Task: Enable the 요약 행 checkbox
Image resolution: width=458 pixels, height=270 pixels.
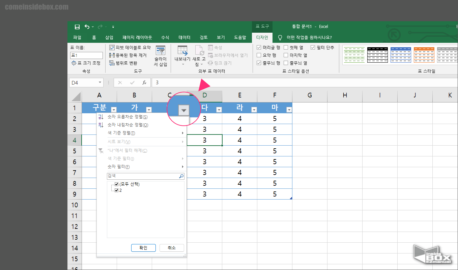Action: tap(259, 55)
